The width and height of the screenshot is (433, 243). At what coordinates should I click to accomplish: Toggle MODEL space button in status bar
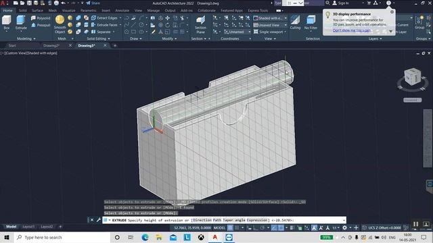[x=219, y=227]
